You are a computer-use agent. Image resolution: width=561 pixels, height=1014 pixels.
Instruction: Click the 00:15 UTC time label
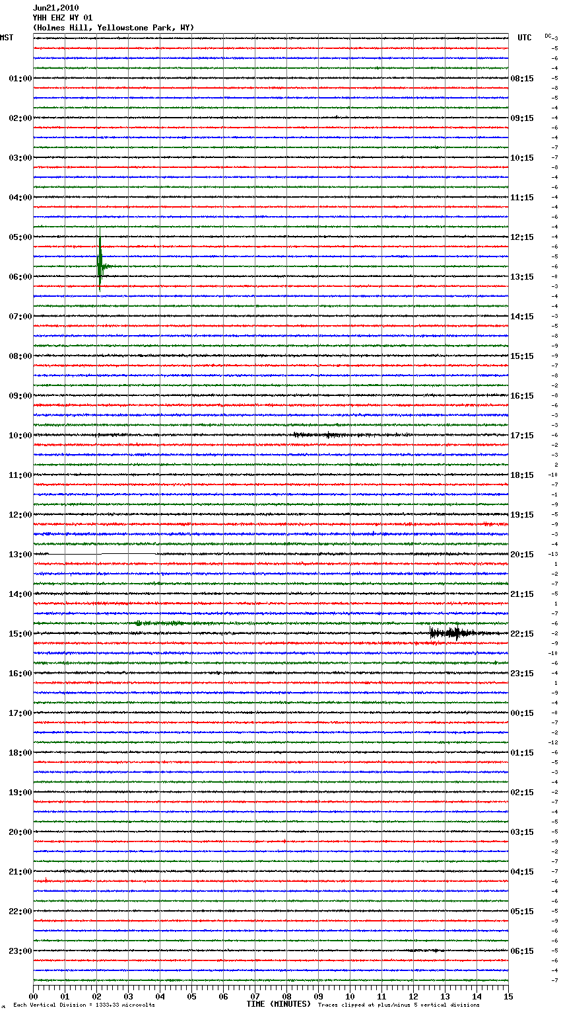click(x=522, y=713)
